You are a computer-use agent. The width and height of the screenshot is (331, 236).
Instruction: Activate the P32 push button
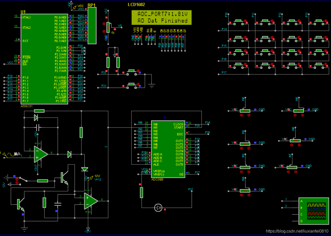[x=131, y=72]
